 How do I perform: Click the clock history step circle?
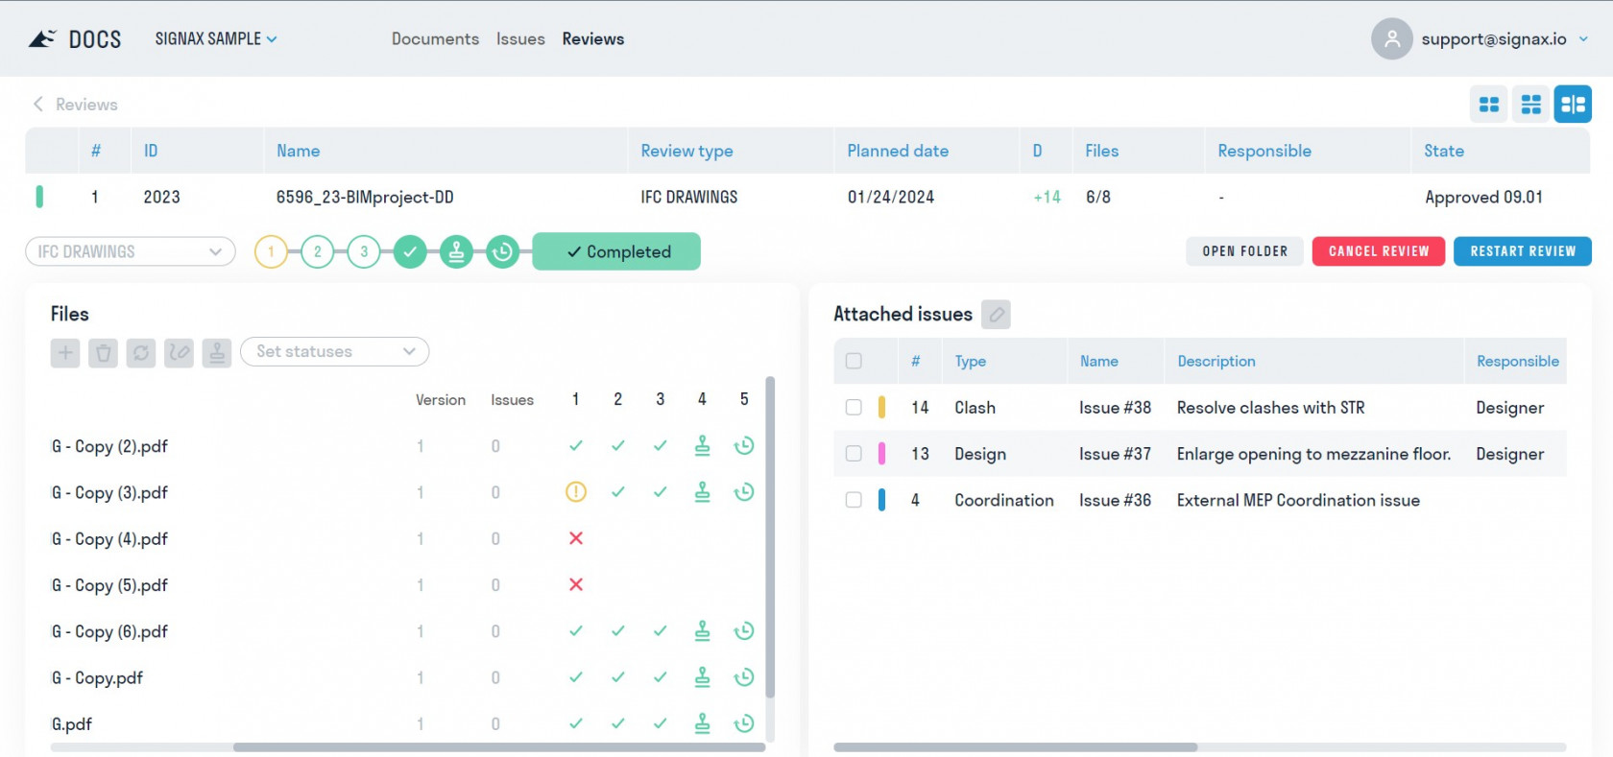(x=502, y=252)
